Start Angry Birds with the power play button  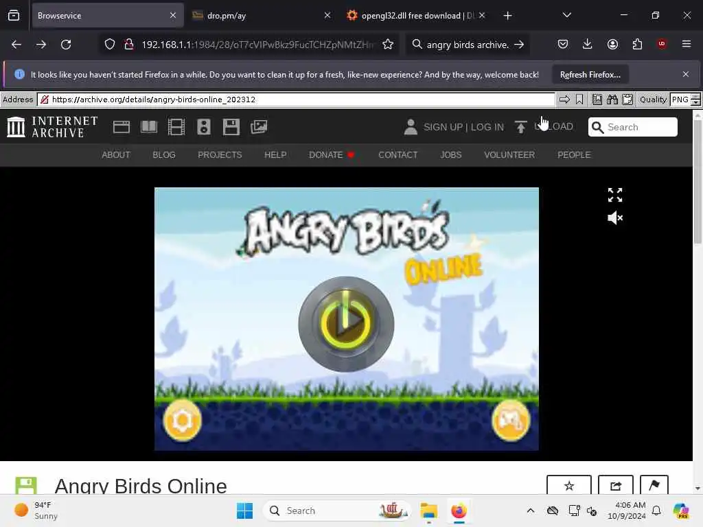(346, 324)
